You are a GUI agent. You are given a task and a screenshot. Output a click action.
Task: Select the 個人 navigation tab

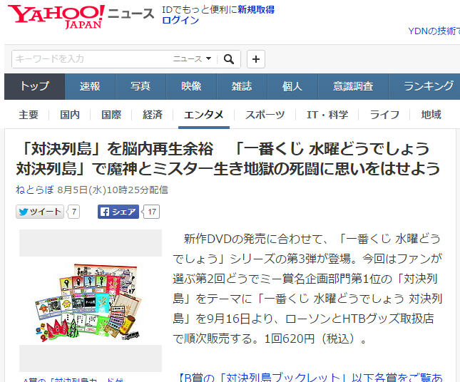click(x=292, y=86)
